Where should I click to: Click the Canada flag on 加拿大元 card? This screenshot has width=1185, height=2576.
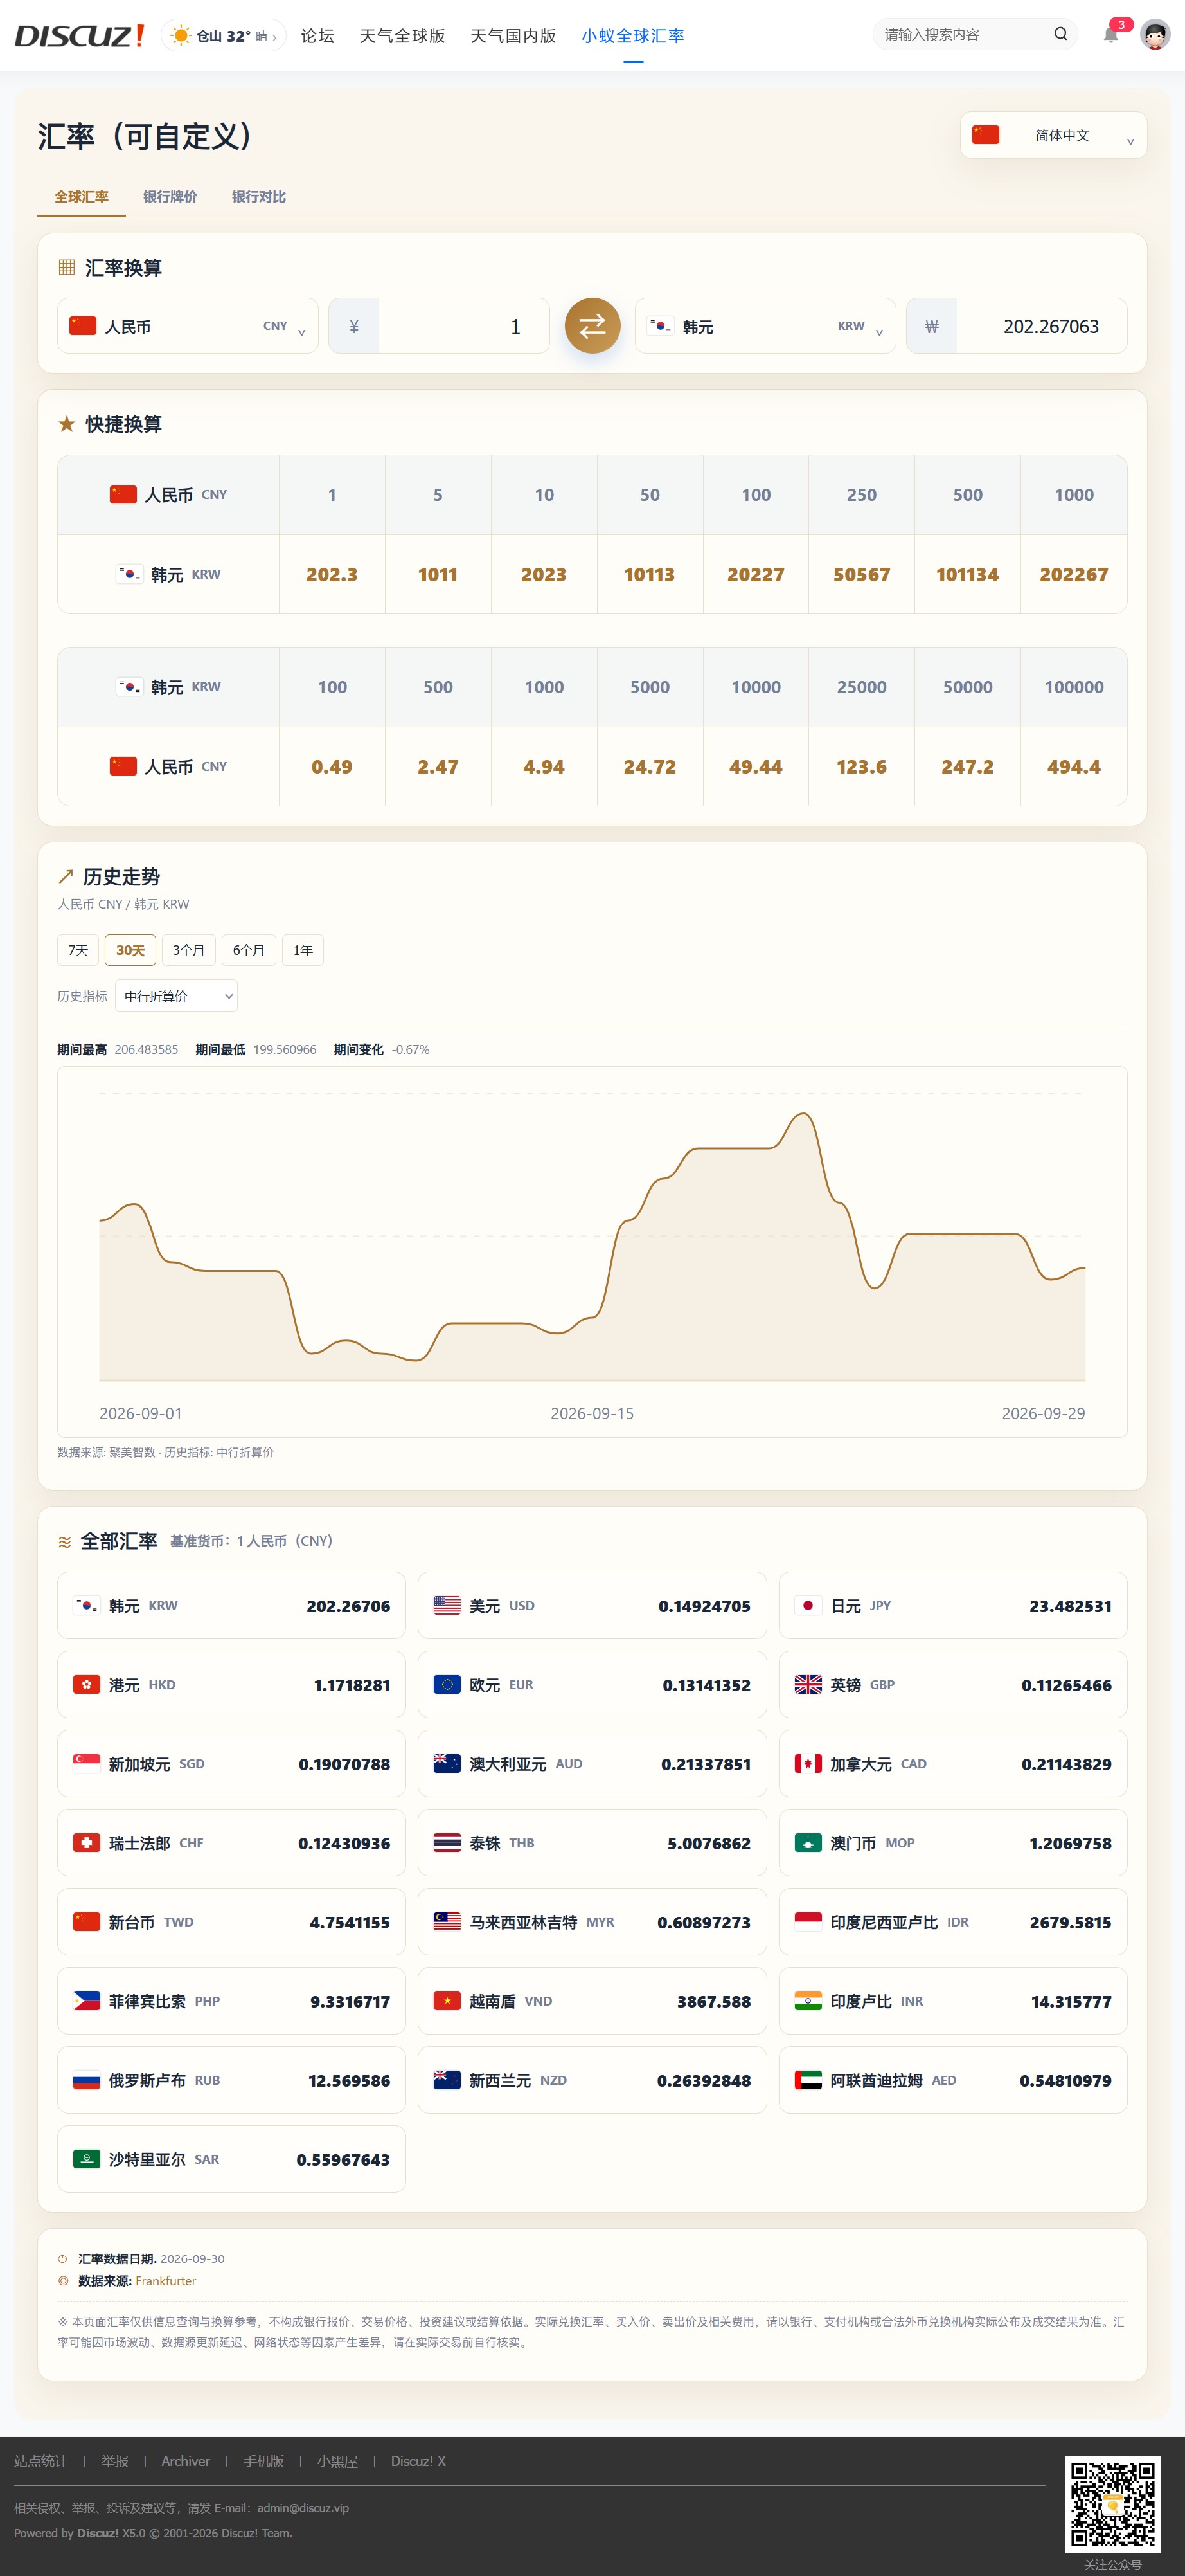pyautogui.click(x=807, y=1763)
